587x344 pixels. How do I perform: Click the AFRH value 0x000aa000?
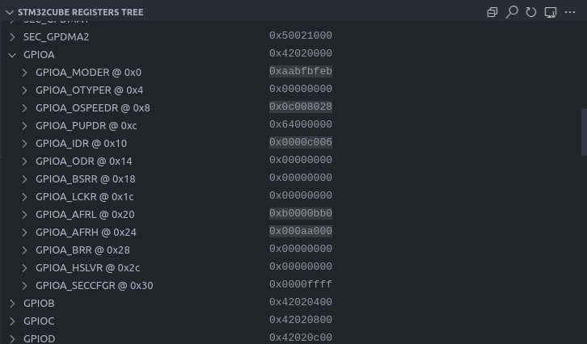(x=301, y=231)
